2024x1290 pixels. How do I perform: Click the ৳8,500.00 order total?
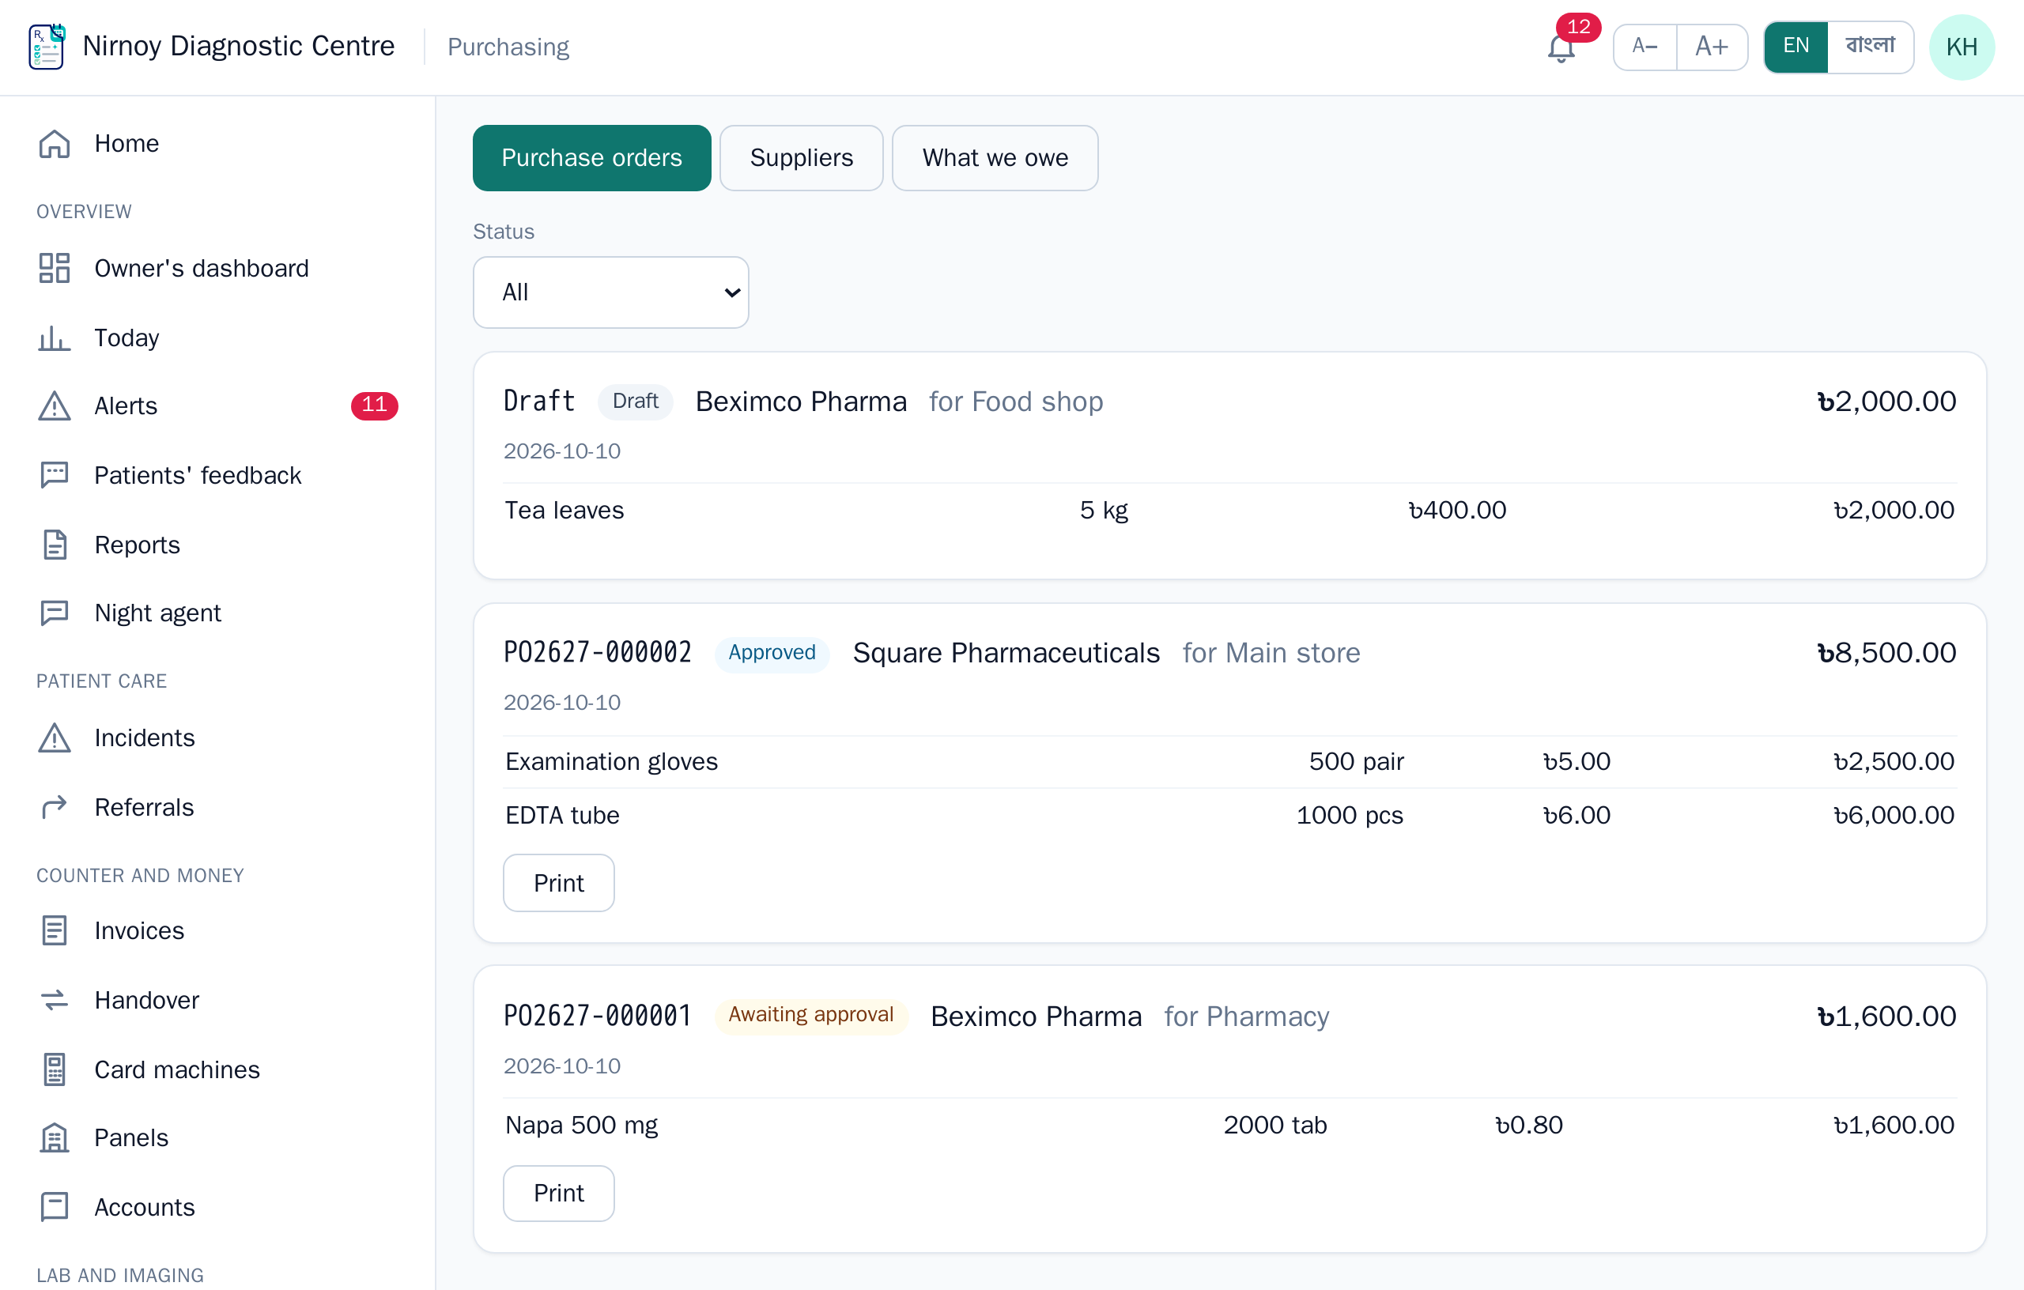(x=1887, y=653)
